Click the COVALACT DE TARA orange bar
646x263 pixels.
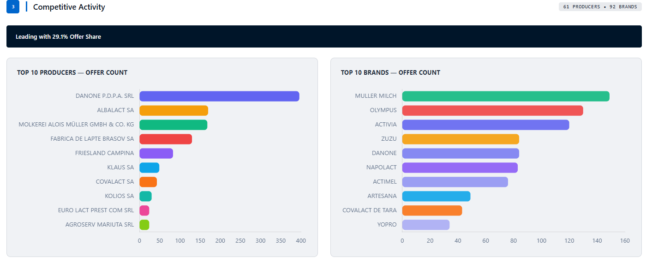coord(432,210)
